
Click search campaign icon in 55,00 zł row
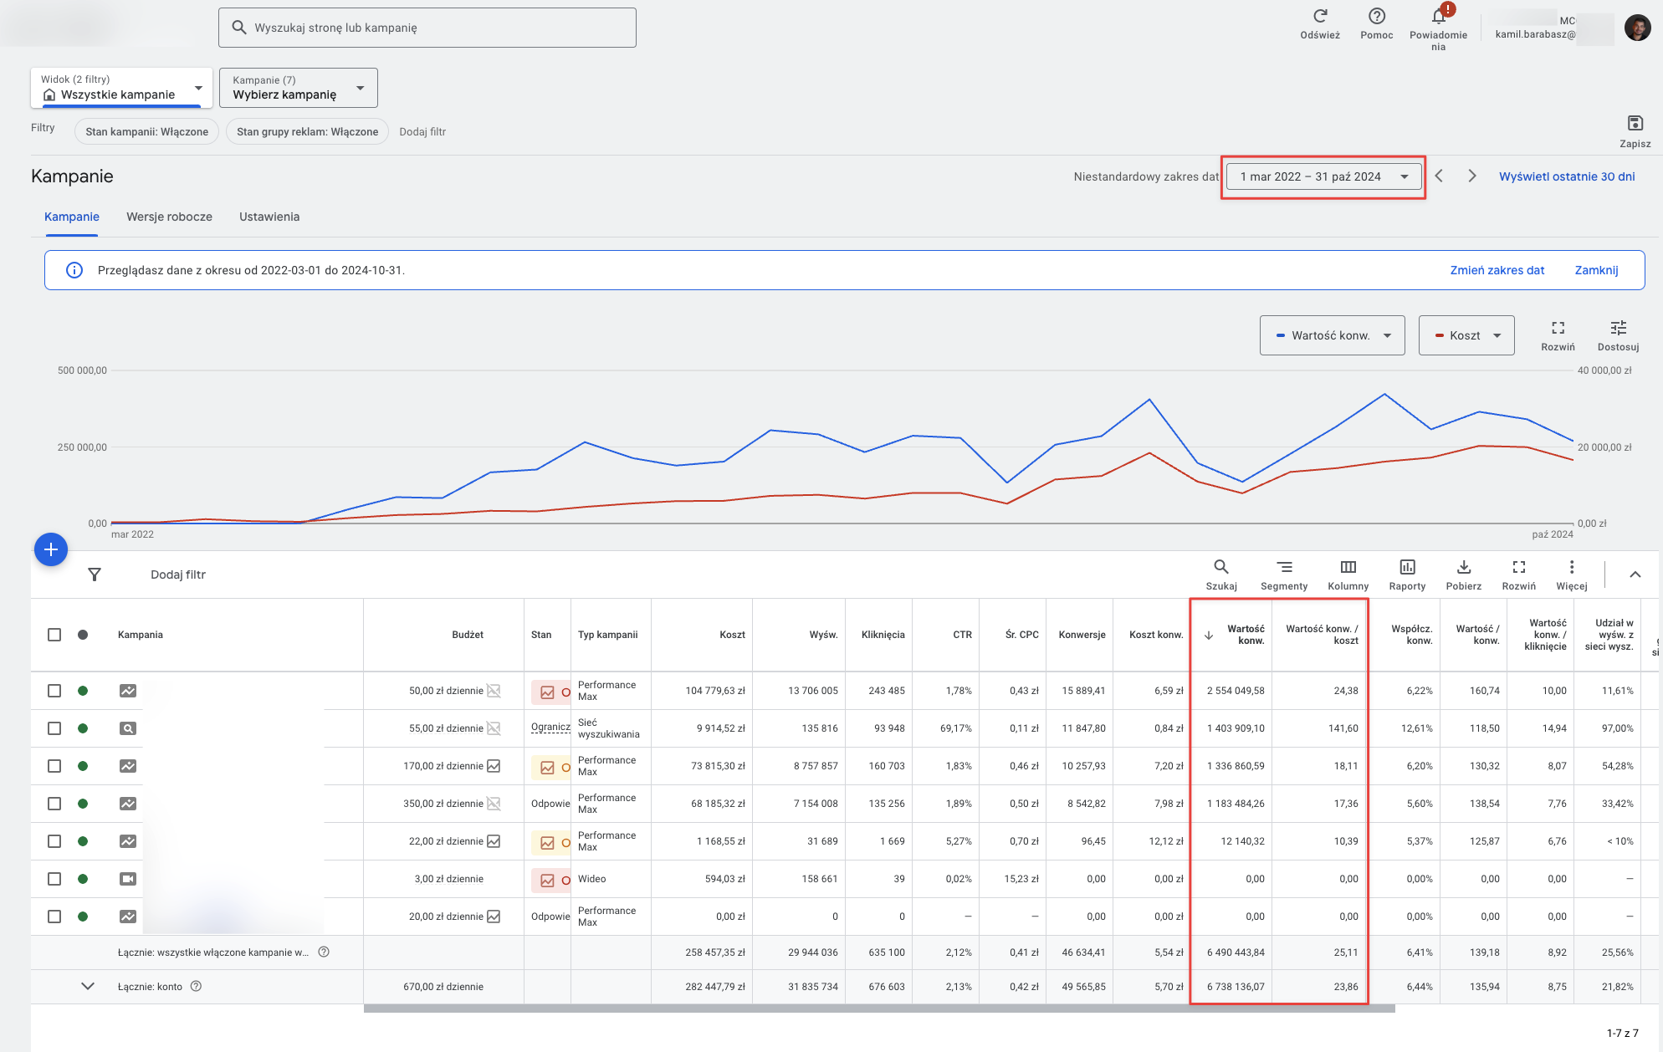pyautogui.click(x=127, y=728)
